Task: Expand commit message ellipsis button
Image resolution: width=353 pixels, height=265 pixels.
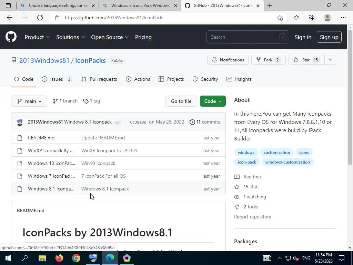Action: [118, 122]
